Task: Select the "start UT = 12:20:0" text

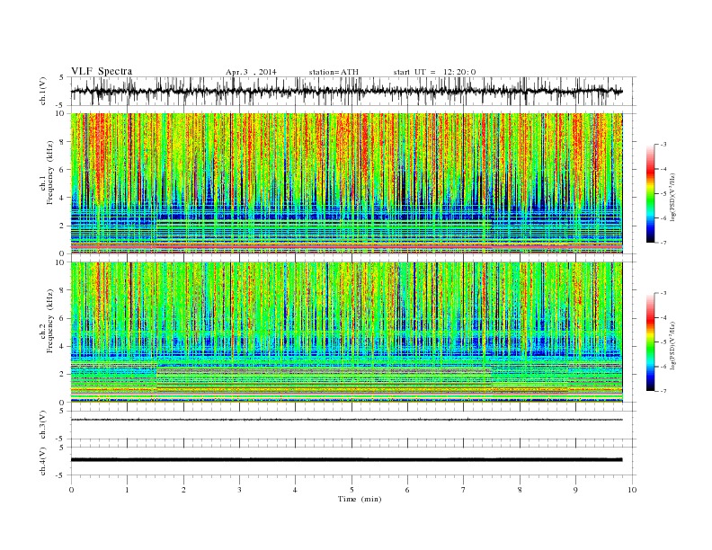Action: (434, 72)
